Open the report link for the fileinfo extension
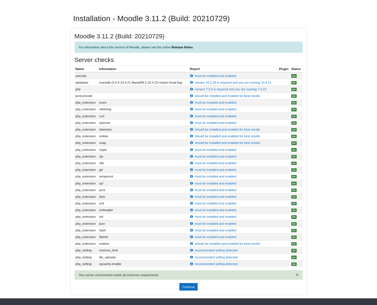This screenshot has height=305, width=377. click(x=215, y=237)
